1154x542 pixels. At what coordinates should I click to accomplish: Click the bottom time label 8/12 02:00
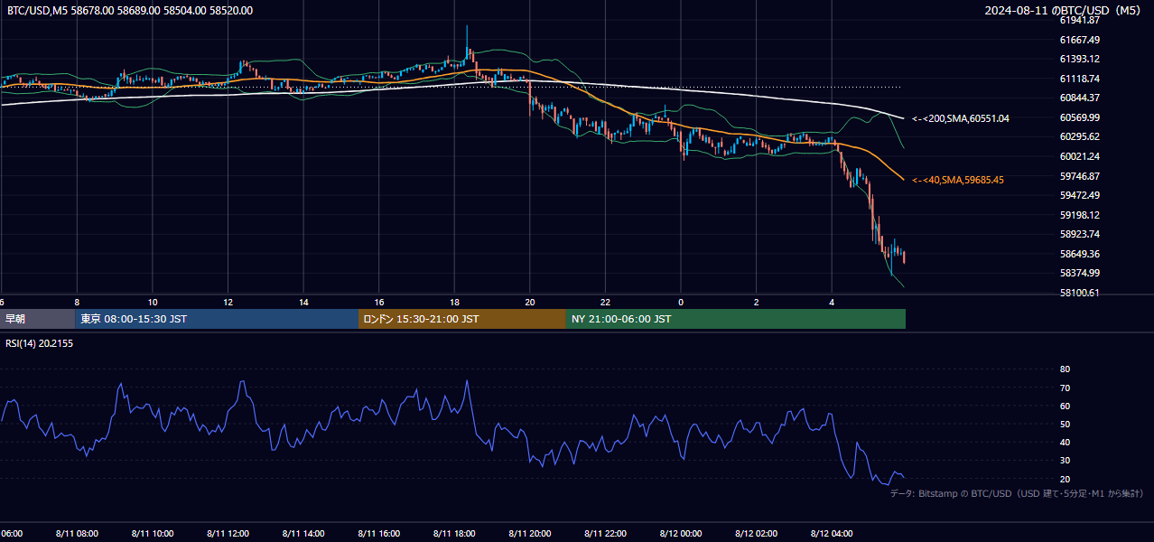[757, 534]
